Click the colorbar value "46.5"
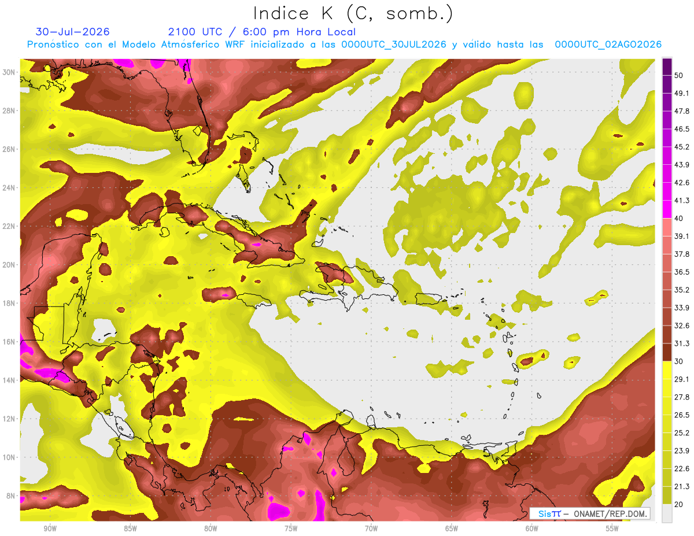The width and height of the screenshot is (694, 536). [682, 129]
